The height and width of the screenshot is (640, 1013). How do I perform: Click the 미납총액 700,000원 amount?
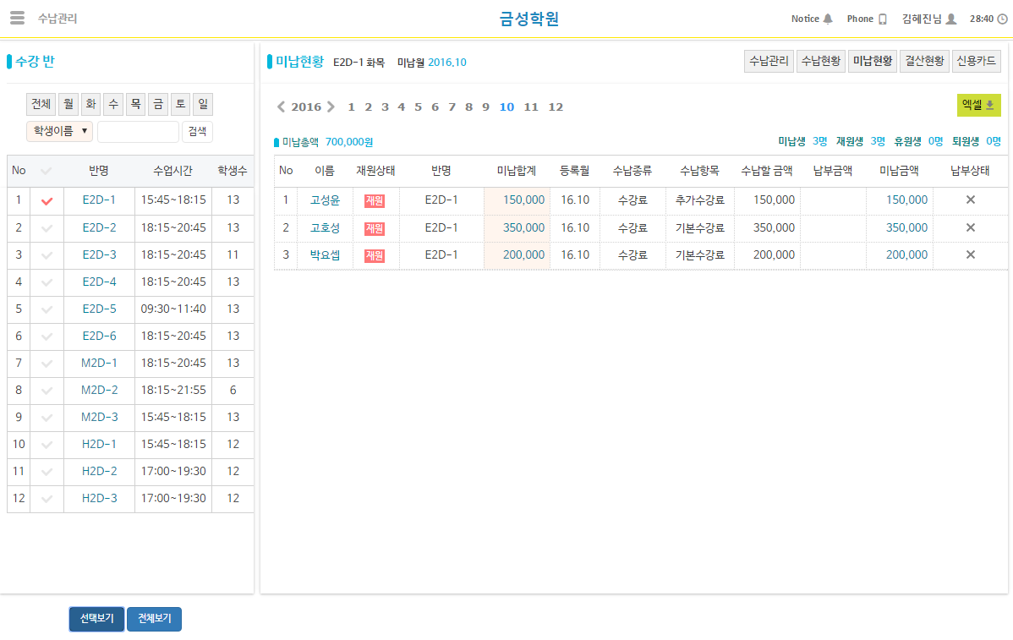coord(349,142)
